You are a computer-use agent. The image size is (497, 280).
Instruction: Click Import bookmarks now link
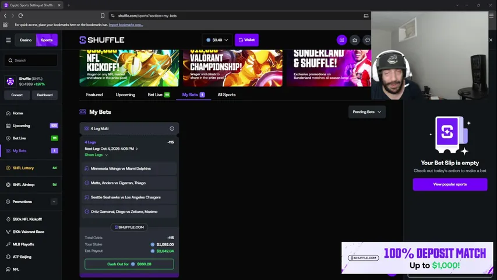pos(126,24)
